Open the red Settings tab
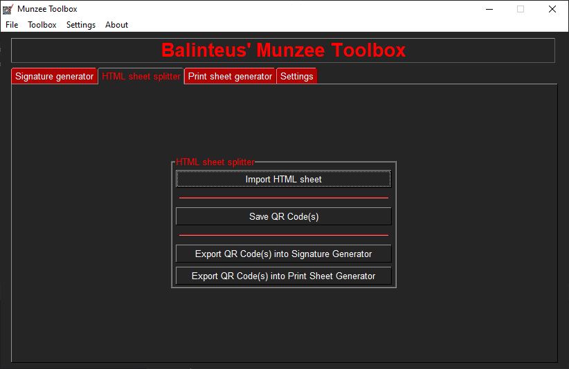Image resolution: width=569 pixels, height=369 pixels. pyautogui.click(x=297, y=77)
